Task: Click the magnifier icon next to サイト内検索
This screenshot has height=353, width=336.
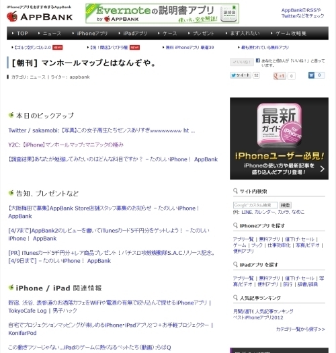Action: pos(235,191)
